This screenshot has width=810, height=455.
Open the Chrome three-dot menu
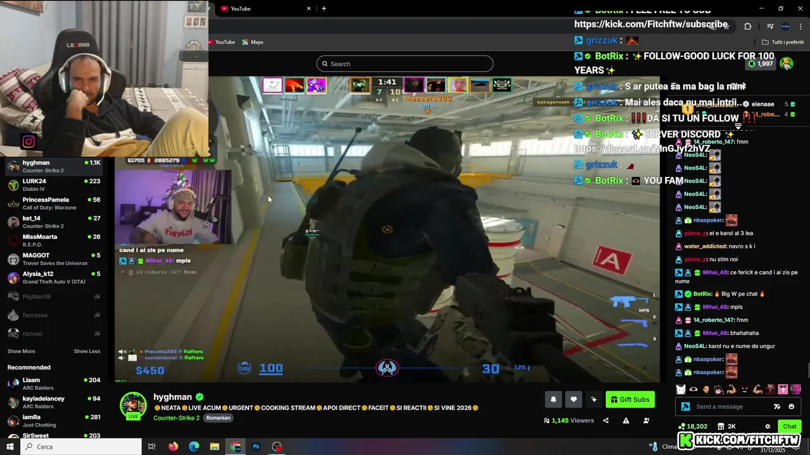[801, 27]
